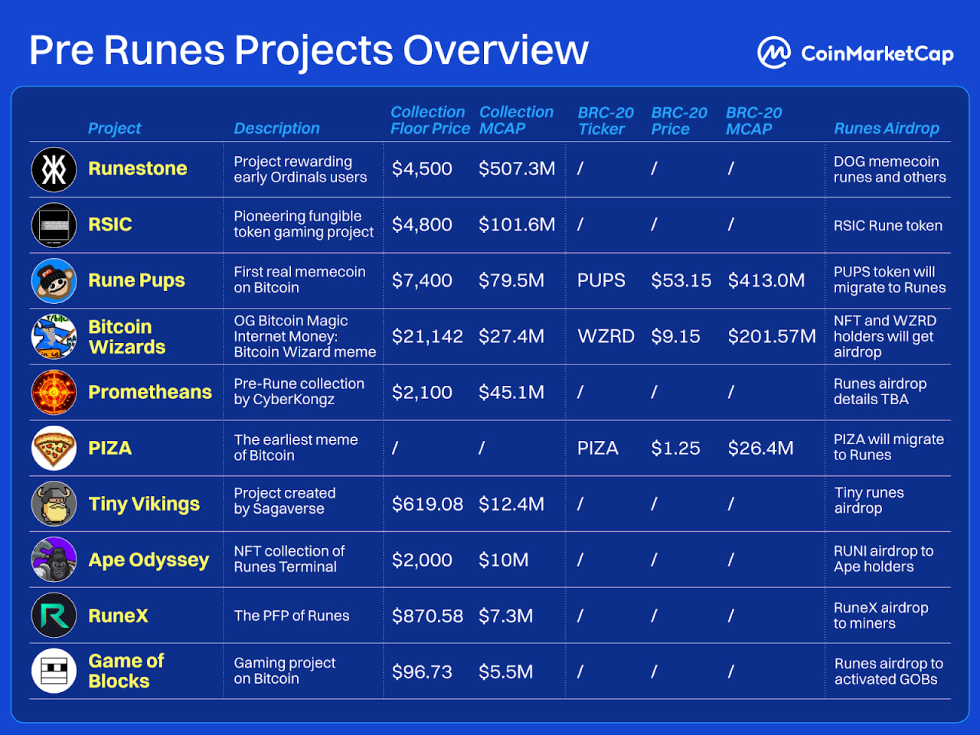Click RuneX floor price $870.58
Screen dimensions: 980x735
(427, 616)
